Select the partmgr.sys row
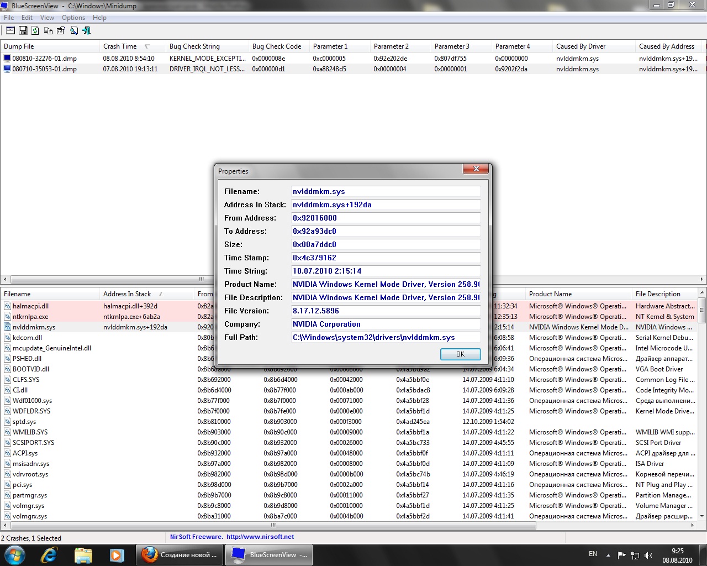This screenshot has width=707, height=566. pyautogui.click(x=349, y=495)
